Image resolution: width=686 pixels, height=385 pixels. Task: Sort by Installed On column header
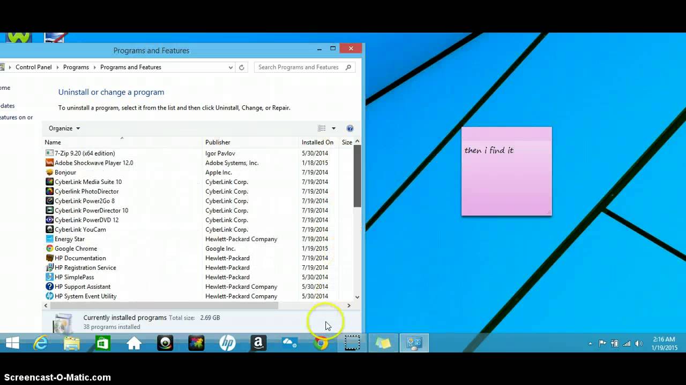coord(319,142)
